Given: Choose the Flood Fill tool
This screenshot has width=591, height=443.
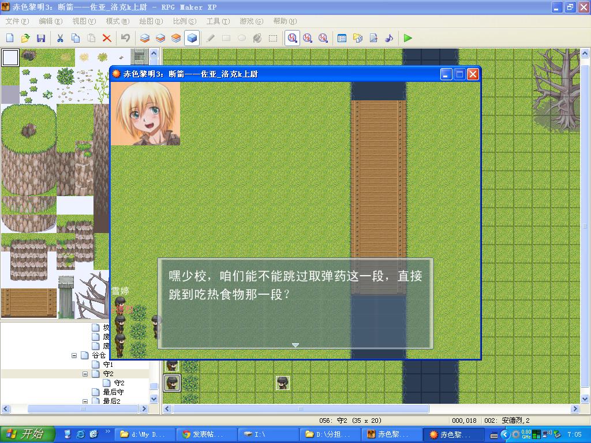Looking at the screenshot, I should point(257,38).
